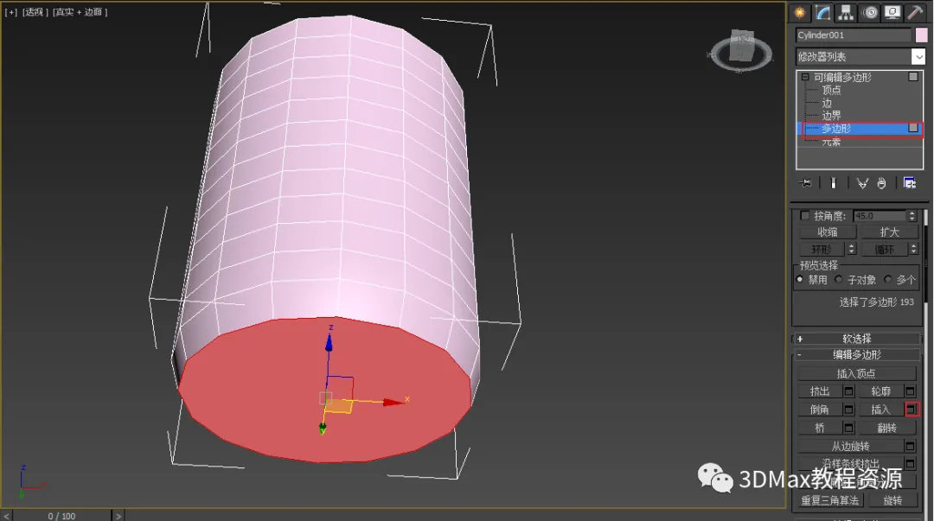Click the 重复三角算法 button
This screenshot has height=521, width=934.
click(x=829, y=500)
